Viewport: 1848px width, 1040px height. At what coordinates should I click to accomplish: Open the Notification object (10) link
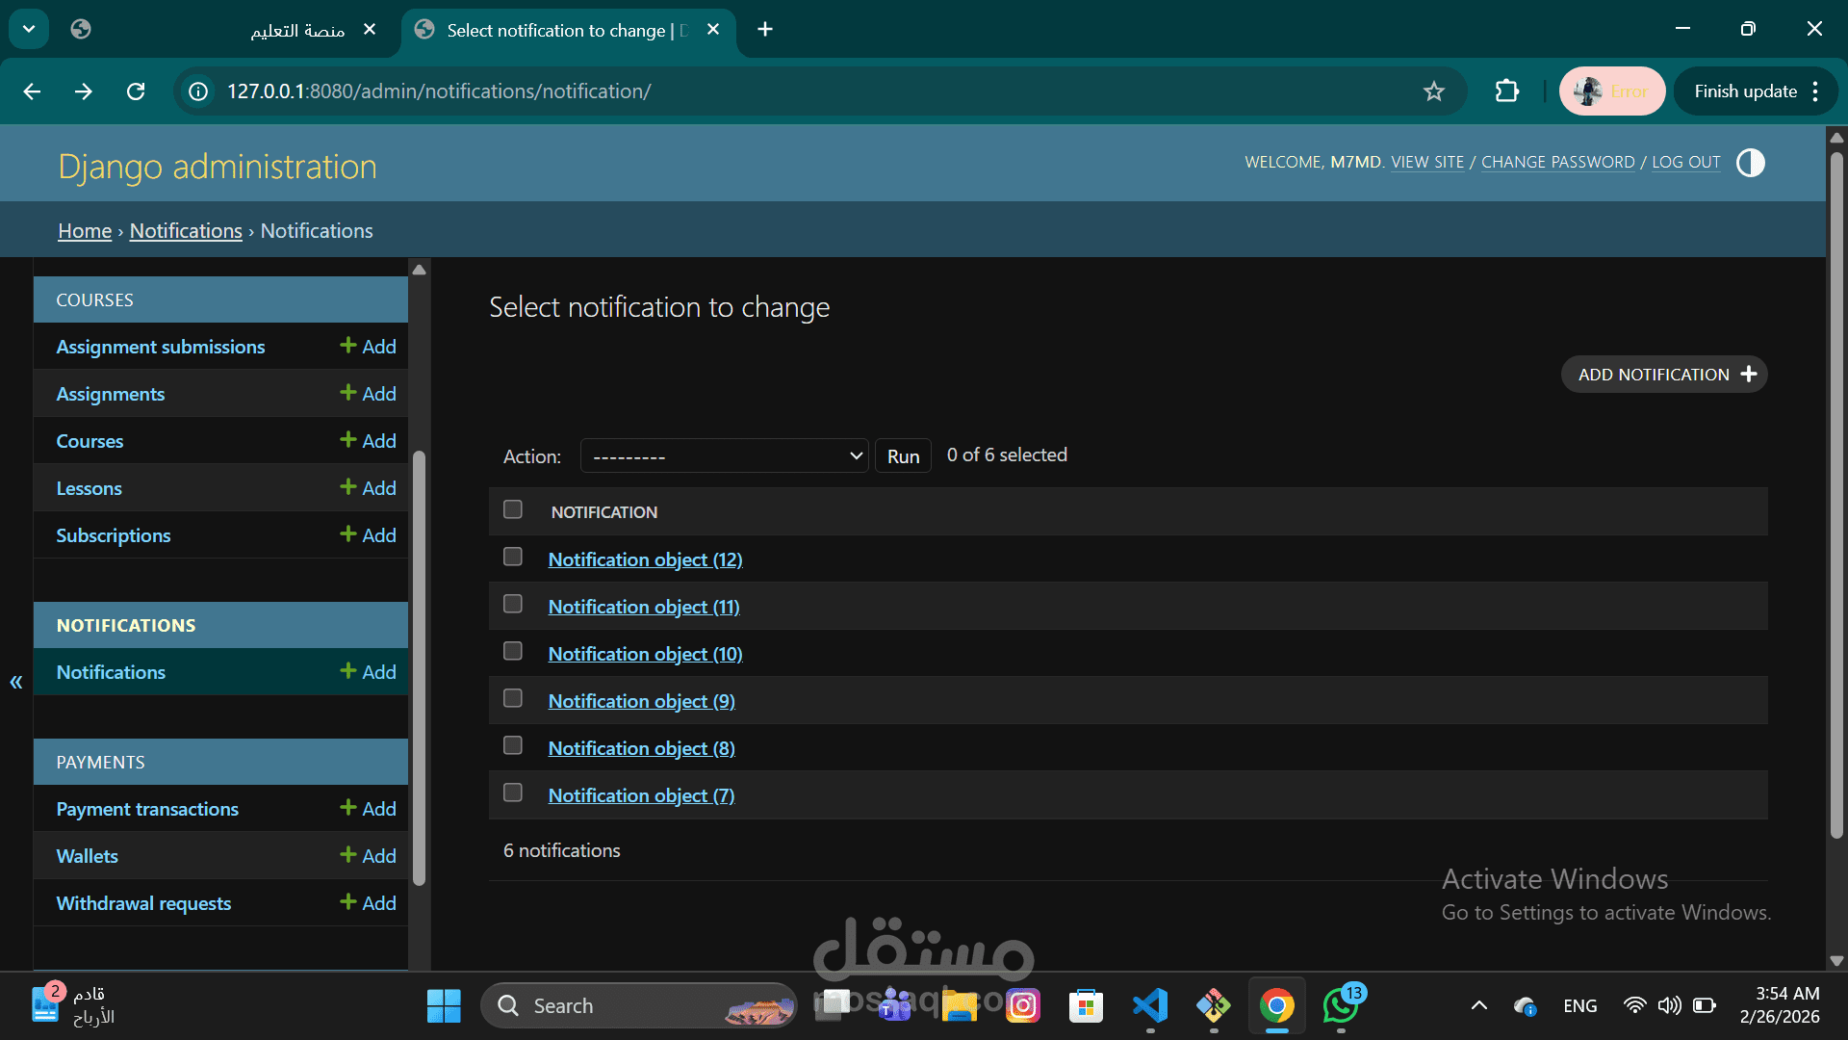pyautogui.click(x=645, y=655)
